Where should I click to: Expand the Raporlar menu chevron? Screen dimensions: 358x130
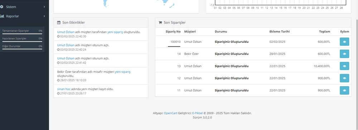point(44,16)
